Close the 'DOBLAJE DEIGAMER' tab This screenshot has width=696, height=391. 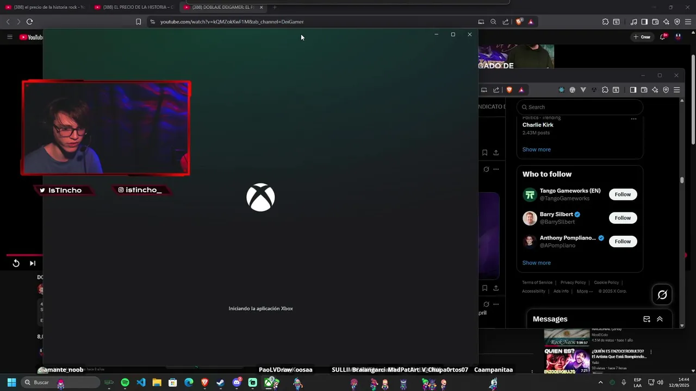[x=261, y=7]
